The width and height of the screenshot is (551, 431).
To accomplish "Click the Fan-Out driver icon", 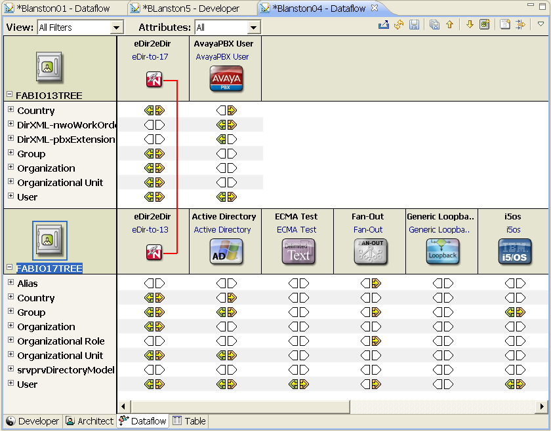I will click(369, 252).
